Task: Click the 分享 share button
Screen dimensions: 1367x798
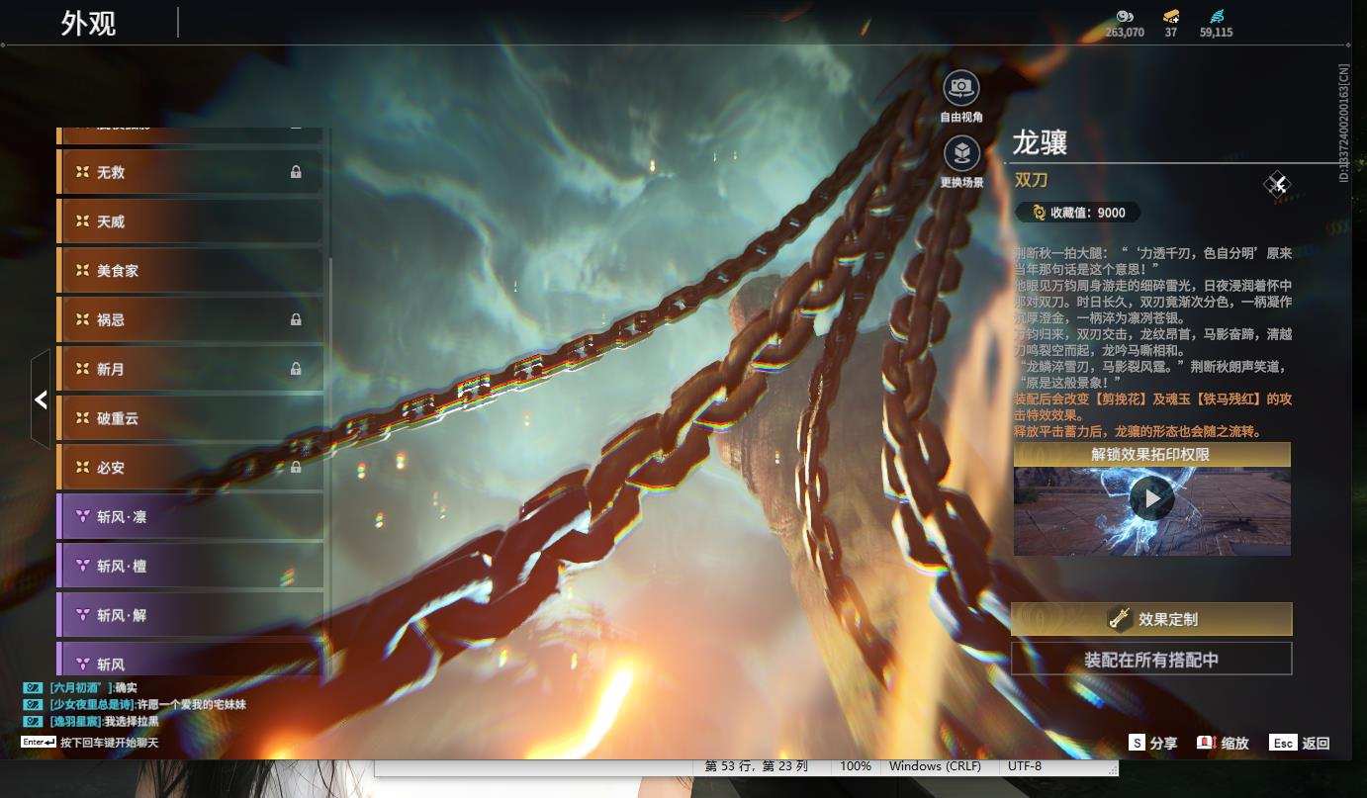Action: pos(1153,743)
